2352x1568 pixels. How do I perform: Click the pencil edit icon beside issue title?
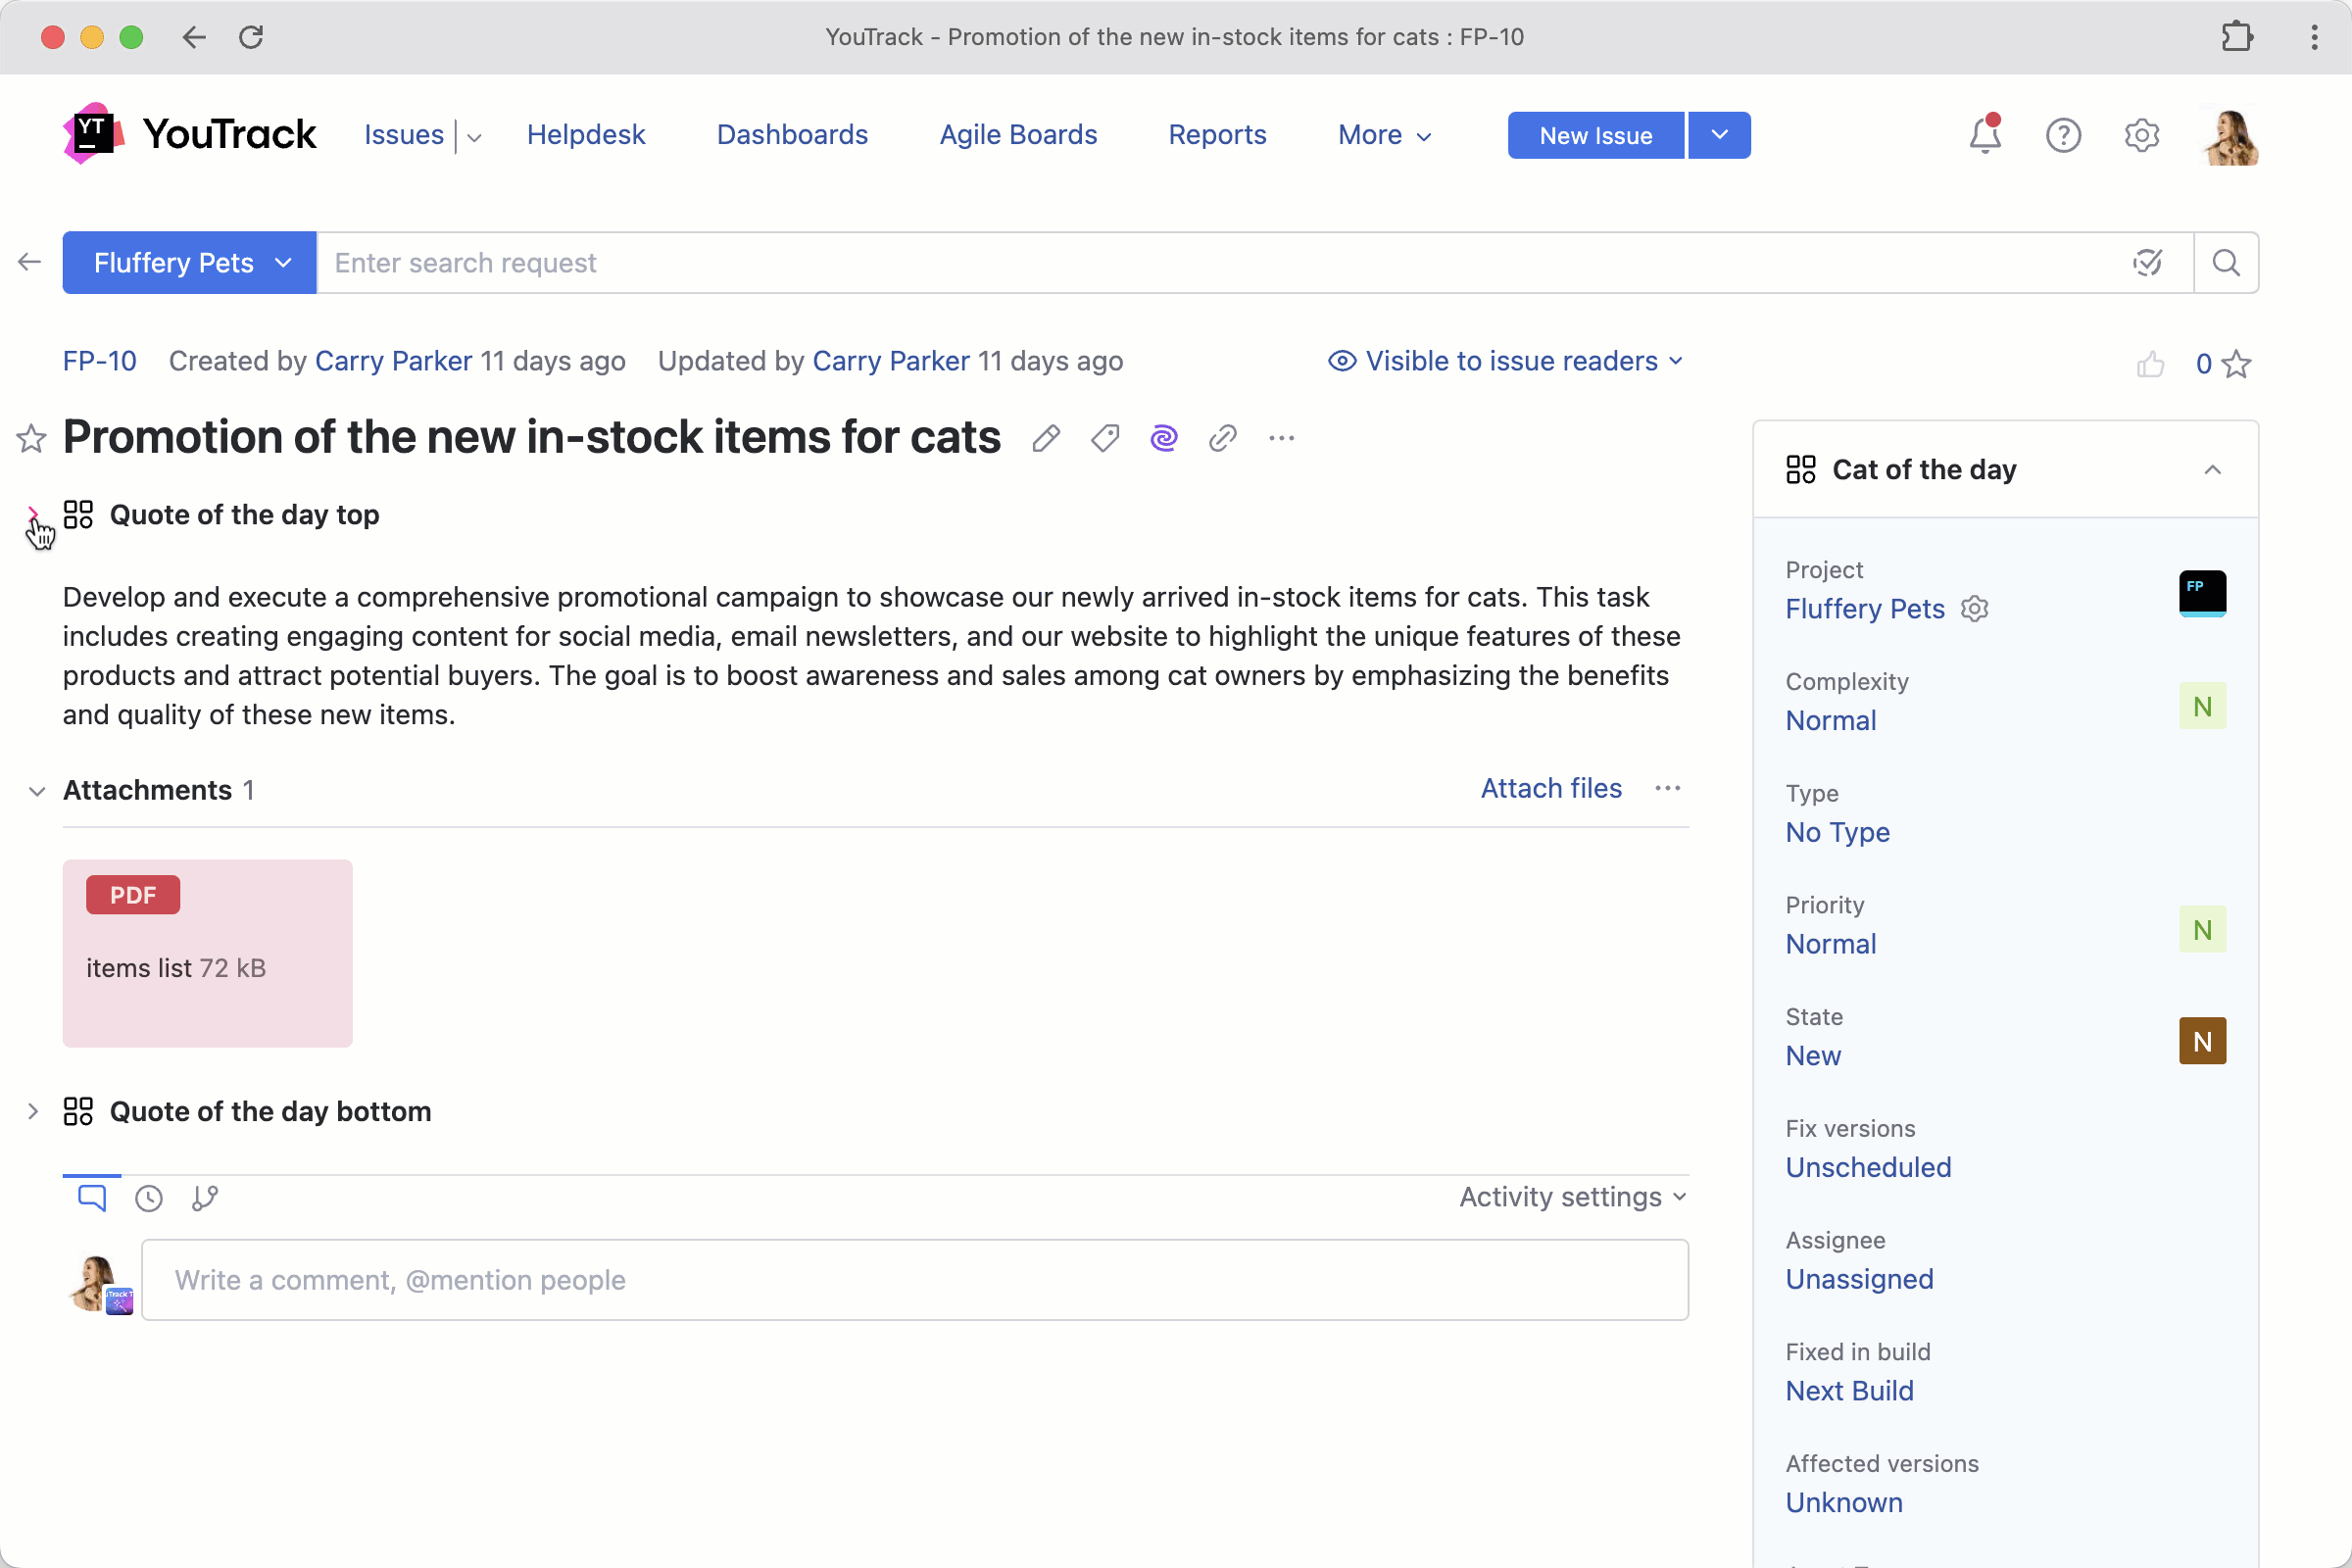coord(1046,438)
